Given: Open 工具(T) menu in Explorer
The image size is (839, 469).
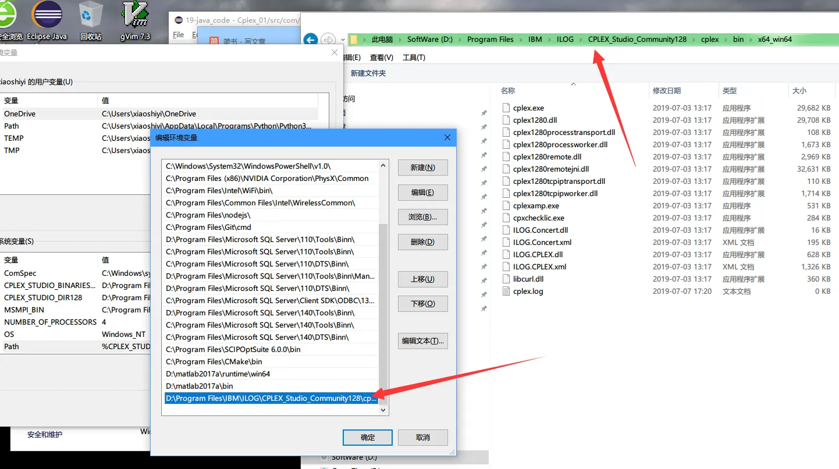Looking at the screenshot, I should [x=414, y=58].
